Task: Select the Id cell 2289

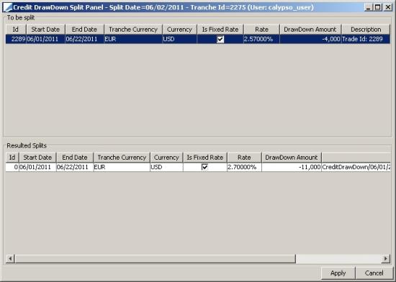Action: [x=16, y=39]
